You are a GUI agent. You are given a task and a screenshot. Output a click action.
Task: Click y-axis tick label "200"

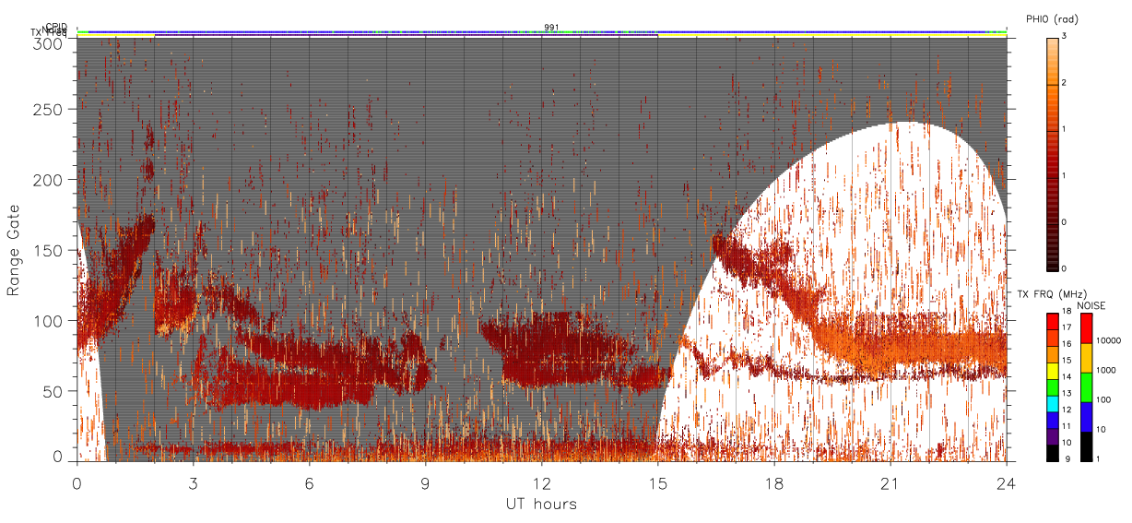click(x=50, y=179)
